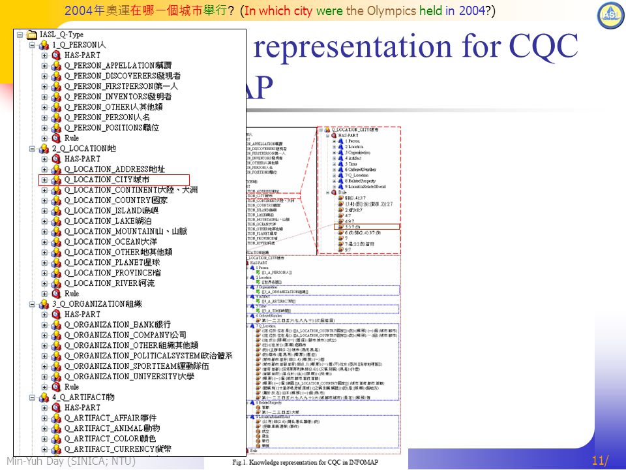Select the Q_LOCATION_MOUNTAIN tree row

[x=114, y=232]
